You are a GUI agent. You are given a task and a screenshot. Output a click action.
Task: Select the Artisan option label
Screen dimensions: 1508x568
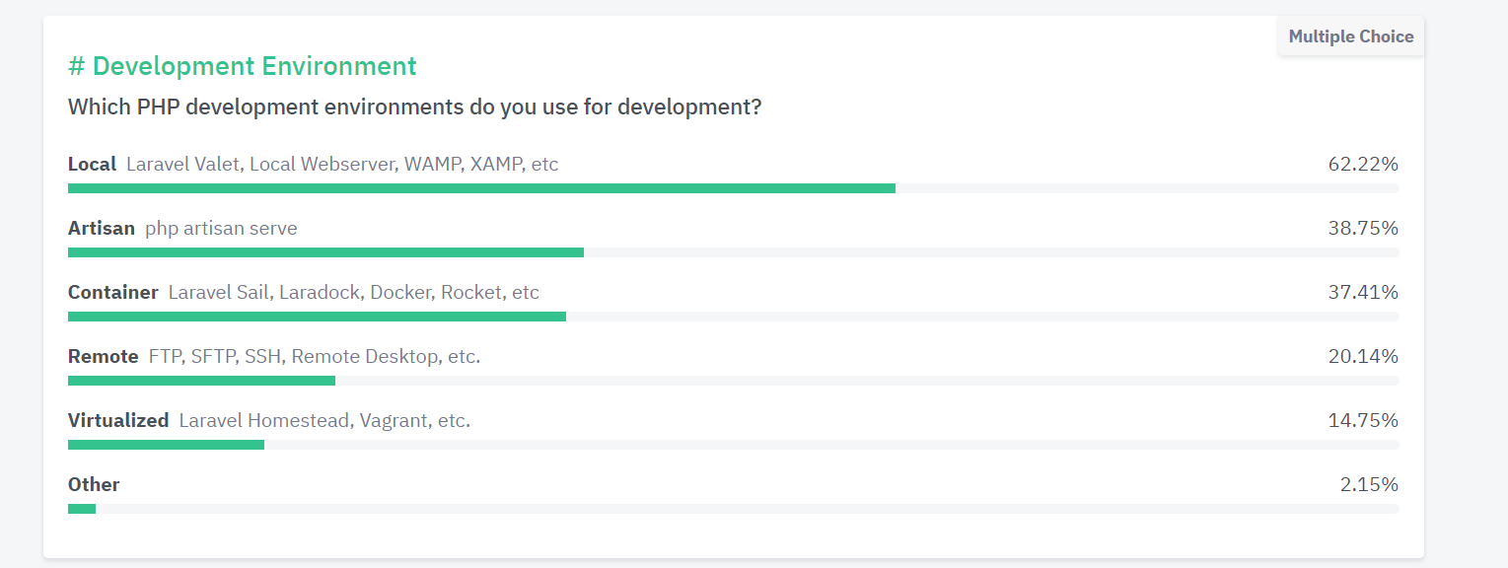102,228
